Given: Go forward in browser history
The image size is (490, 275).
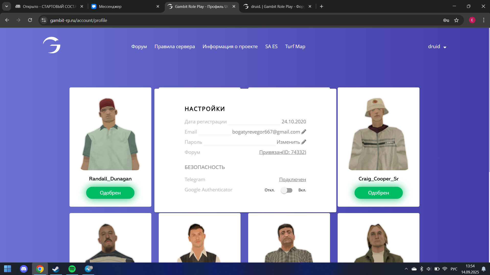Looking at the screenshot, I should 18,20.
